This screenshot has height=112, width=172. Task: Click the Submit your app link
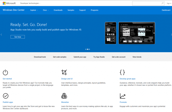80,57
